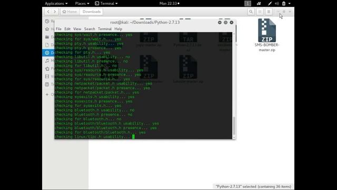Select the Downloads icon in Files sidebar
This screenshot has height=190, width=337.
47,53
